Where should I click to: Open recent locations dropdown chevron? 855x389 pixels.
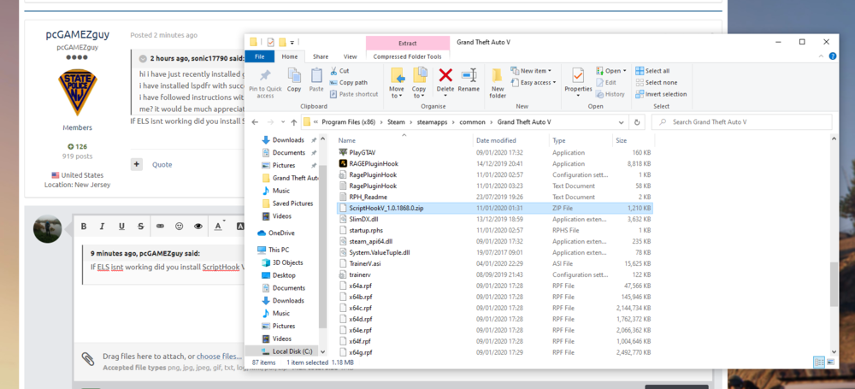pyautogui.click(x=282, y=122)
